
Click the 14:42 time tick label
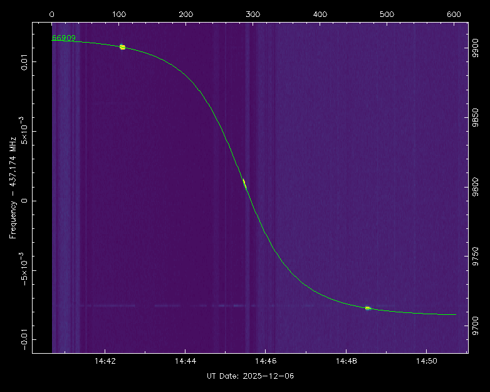tap(104, 362)
